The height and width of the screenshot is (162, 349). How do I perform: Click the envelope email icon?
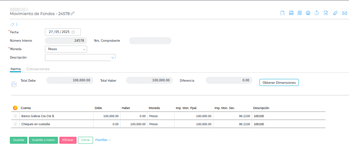[344, 13]
